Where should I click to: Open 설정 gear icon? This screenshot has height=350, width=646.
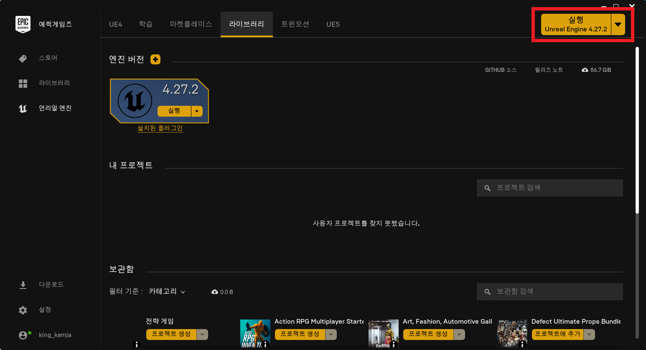pyautogui.click(x=23, y=310)
